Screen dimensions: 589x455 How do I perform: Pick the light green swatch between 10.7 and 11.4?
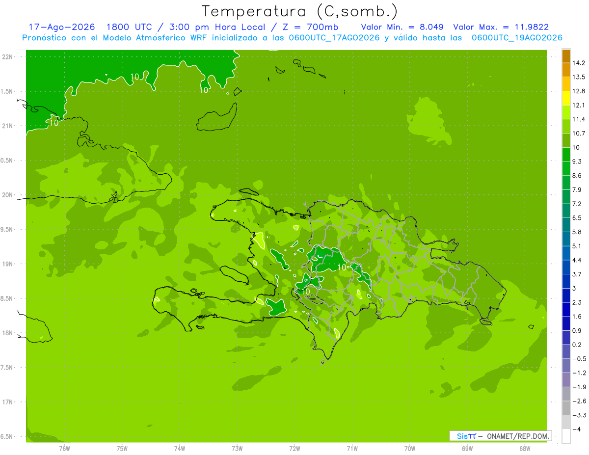tap(566, 126)
